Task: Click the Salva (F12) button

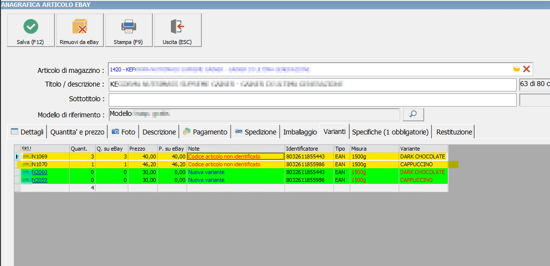Action: [31, 30]
